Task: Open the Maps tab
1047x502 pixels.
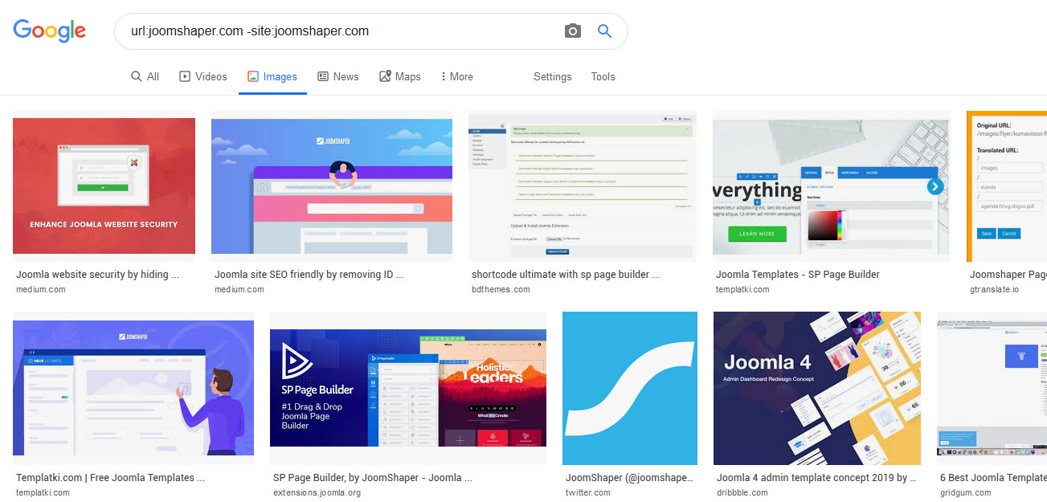Action: click(x=400, y=76)
